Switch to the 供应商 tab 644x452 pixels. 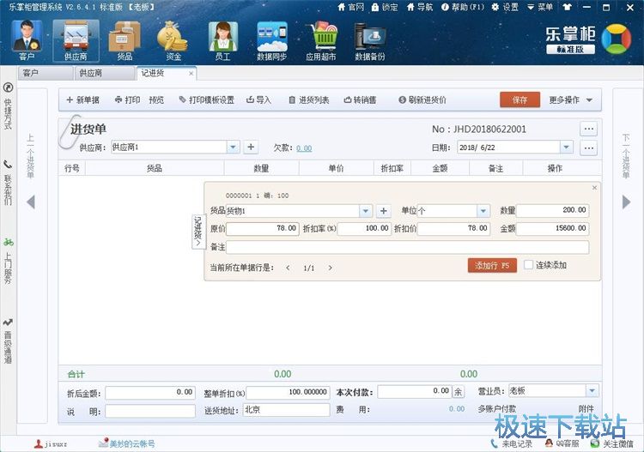tap(104, 73)
